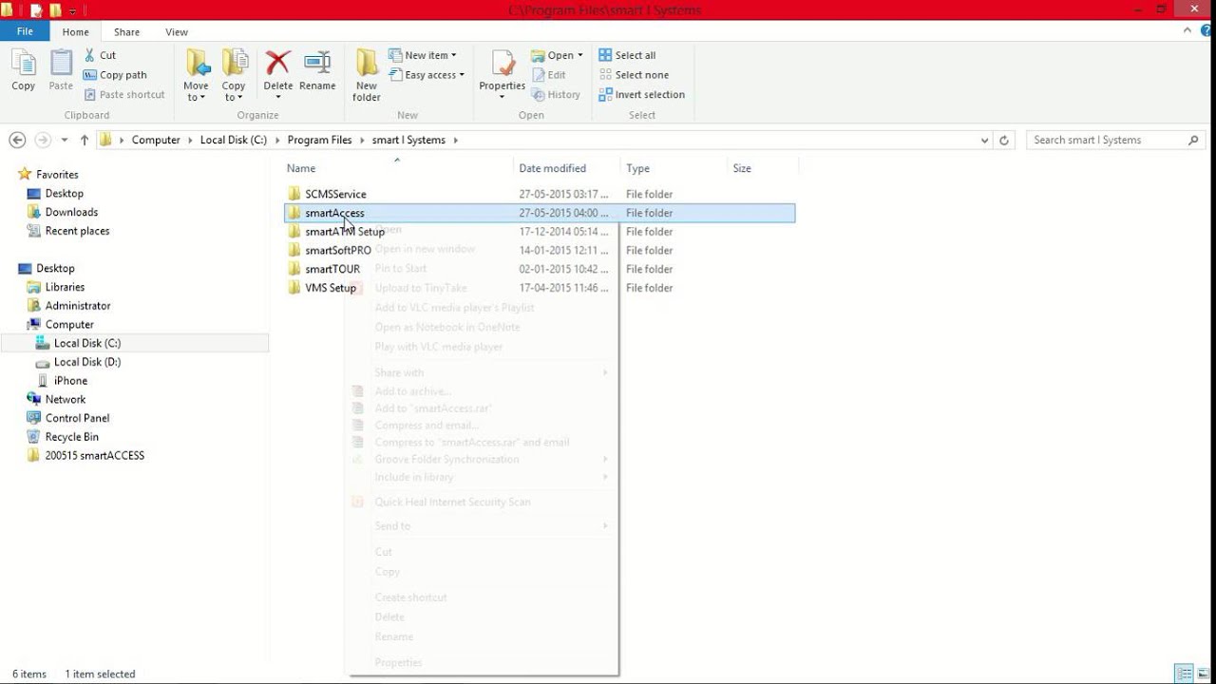The height and width of the screenshot is (684, 1216).
Task: Open Favorites in the navigation pane
Action: click(x=57, y=175)
